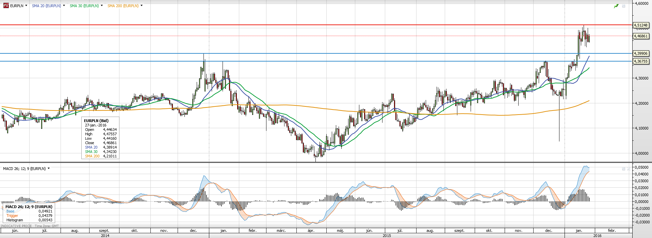Click the EURPLN (Bid) title in data box
The height and width of the screenshot is (238, 652).
pos(96,121)
